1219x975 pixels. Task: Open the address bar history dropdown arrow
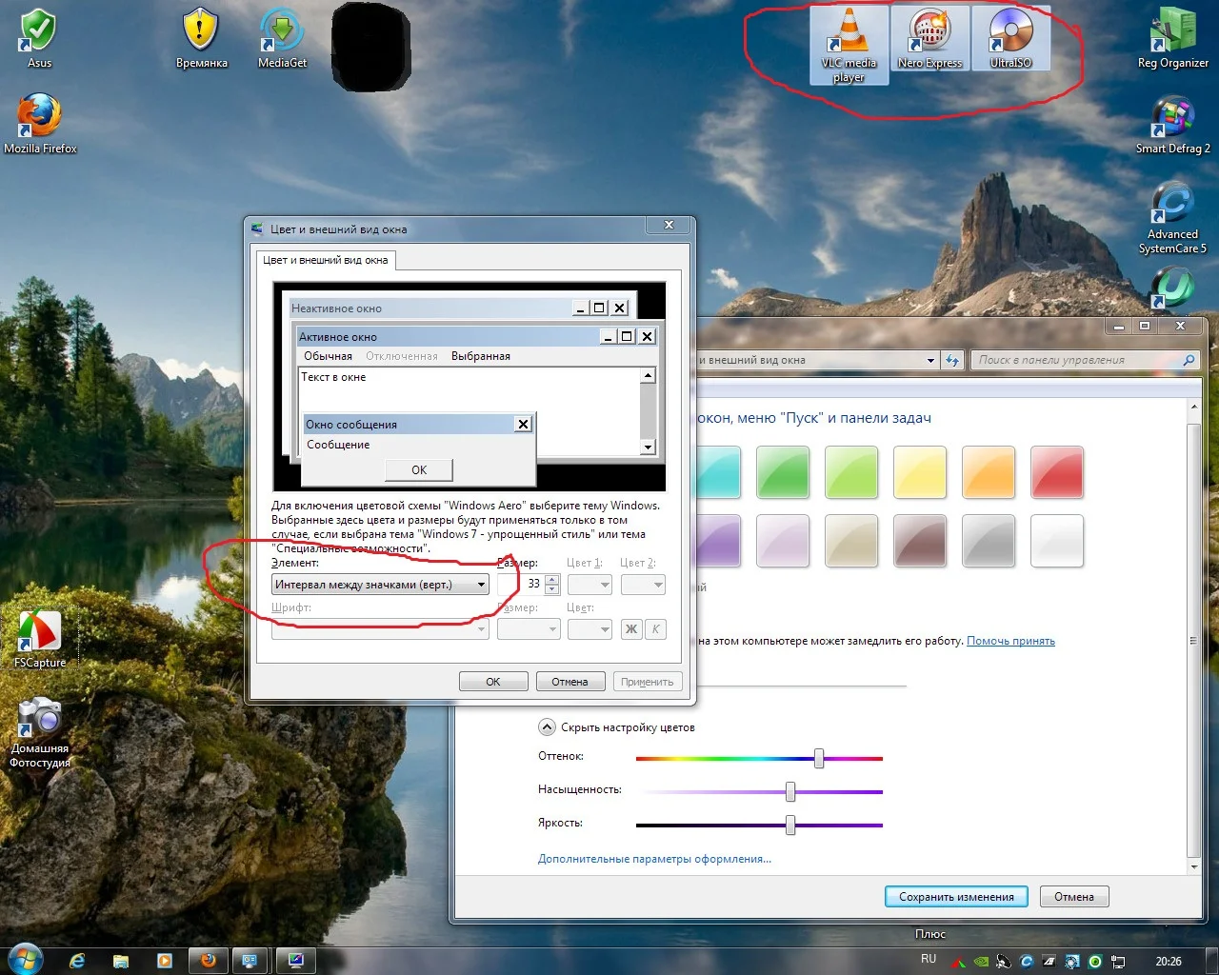(x=930, y=360)
